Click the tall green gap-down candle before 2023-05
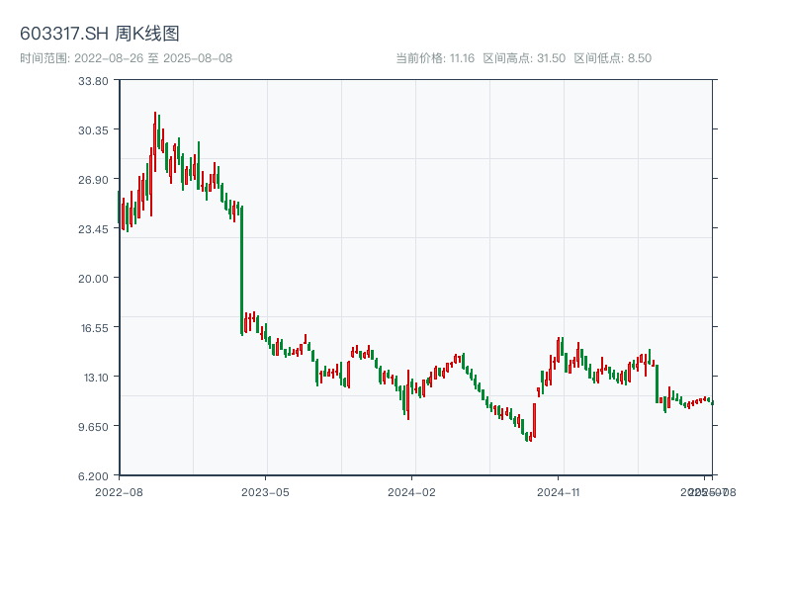Screen dimensions: 791x593 click(x=241, y=269)
